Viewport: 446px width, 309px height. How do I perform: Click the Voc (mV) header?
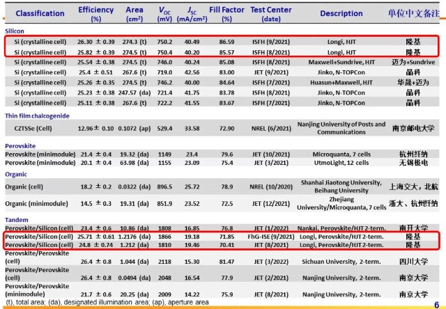click(x=164, y=15)
